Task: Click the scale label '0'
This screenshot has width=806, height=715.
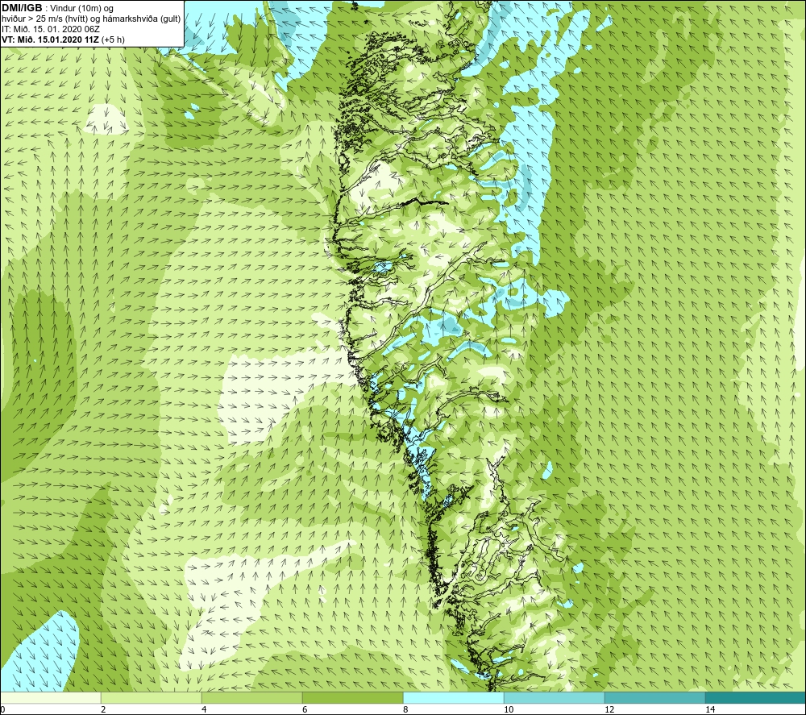Action: tap(2, 709)
